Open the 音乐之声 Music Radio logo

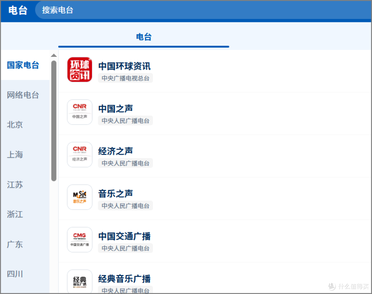tap(80, 197)
